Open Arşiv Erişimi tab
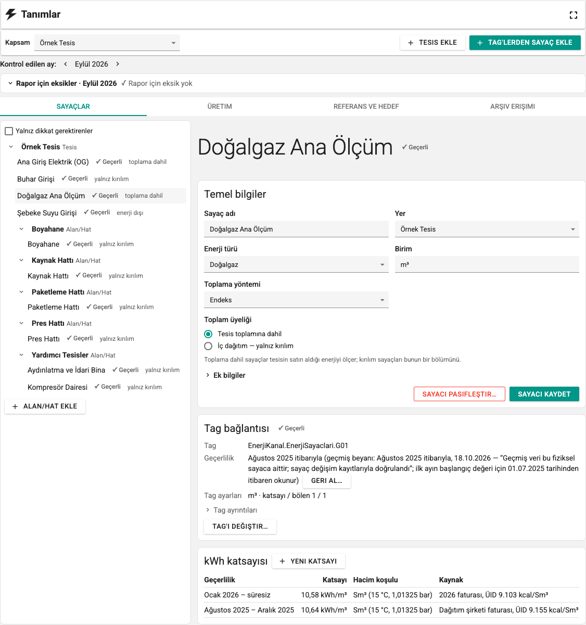Image resolution: width=586 pixels, height=625 pixels. tap(513, 106)
